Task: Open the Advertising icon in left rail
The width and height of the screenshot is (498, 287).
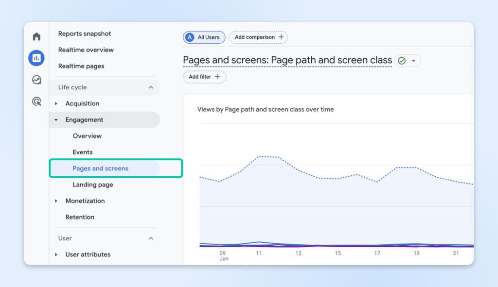Action: click(x=36, y=101)
